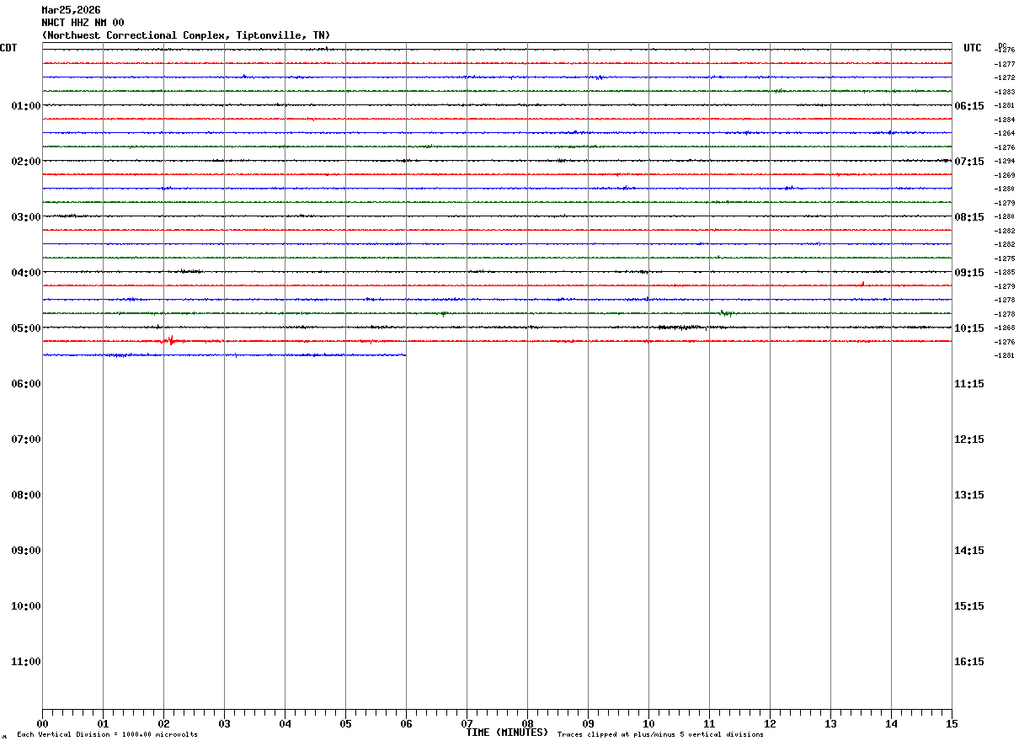The width and height of the screenshot is (1019, 746).
Task: Select minute tick label 08 on time axis
Action: pyautogui.click(x=527, y=724)
